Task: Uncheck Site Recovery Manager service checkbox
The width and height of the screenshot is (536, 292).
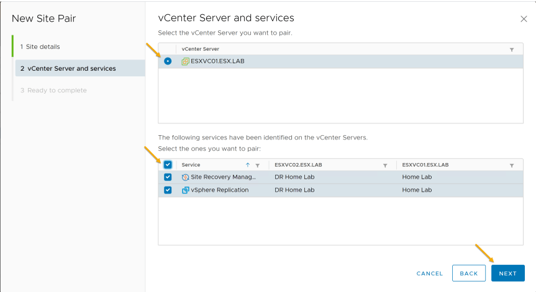Action: tap(168, 177)
